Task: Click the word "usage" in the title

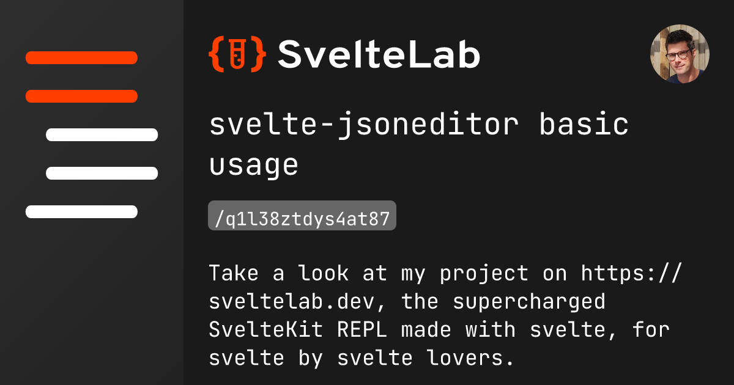Action: coord(253,165)
